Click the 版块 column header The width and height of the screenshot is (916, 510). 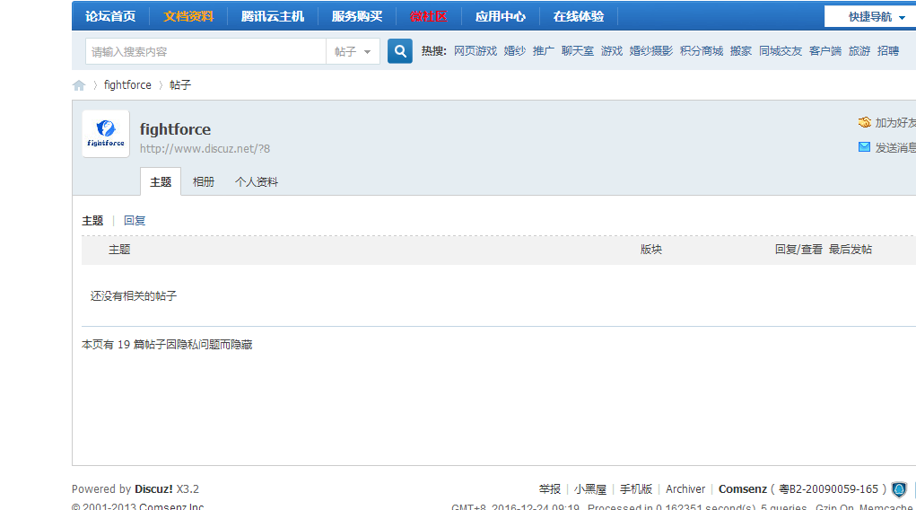pyautogui.click(x=650, y=249)
